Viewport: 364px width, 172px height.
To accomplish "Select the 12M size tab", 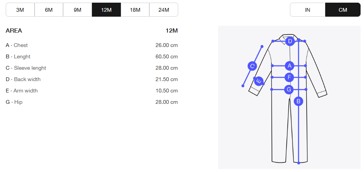I will 106,10.
